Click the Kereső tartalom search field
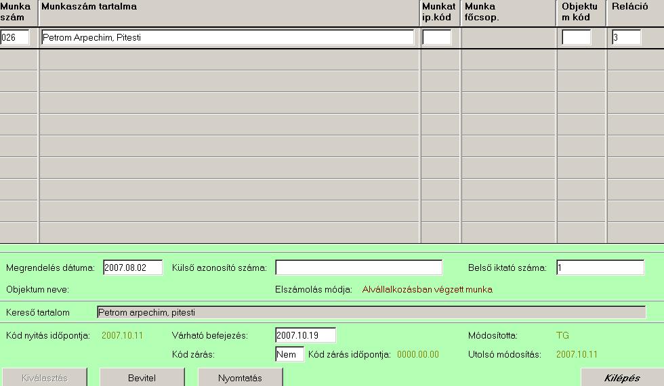The image size is (664, 386). click(371, 312)
